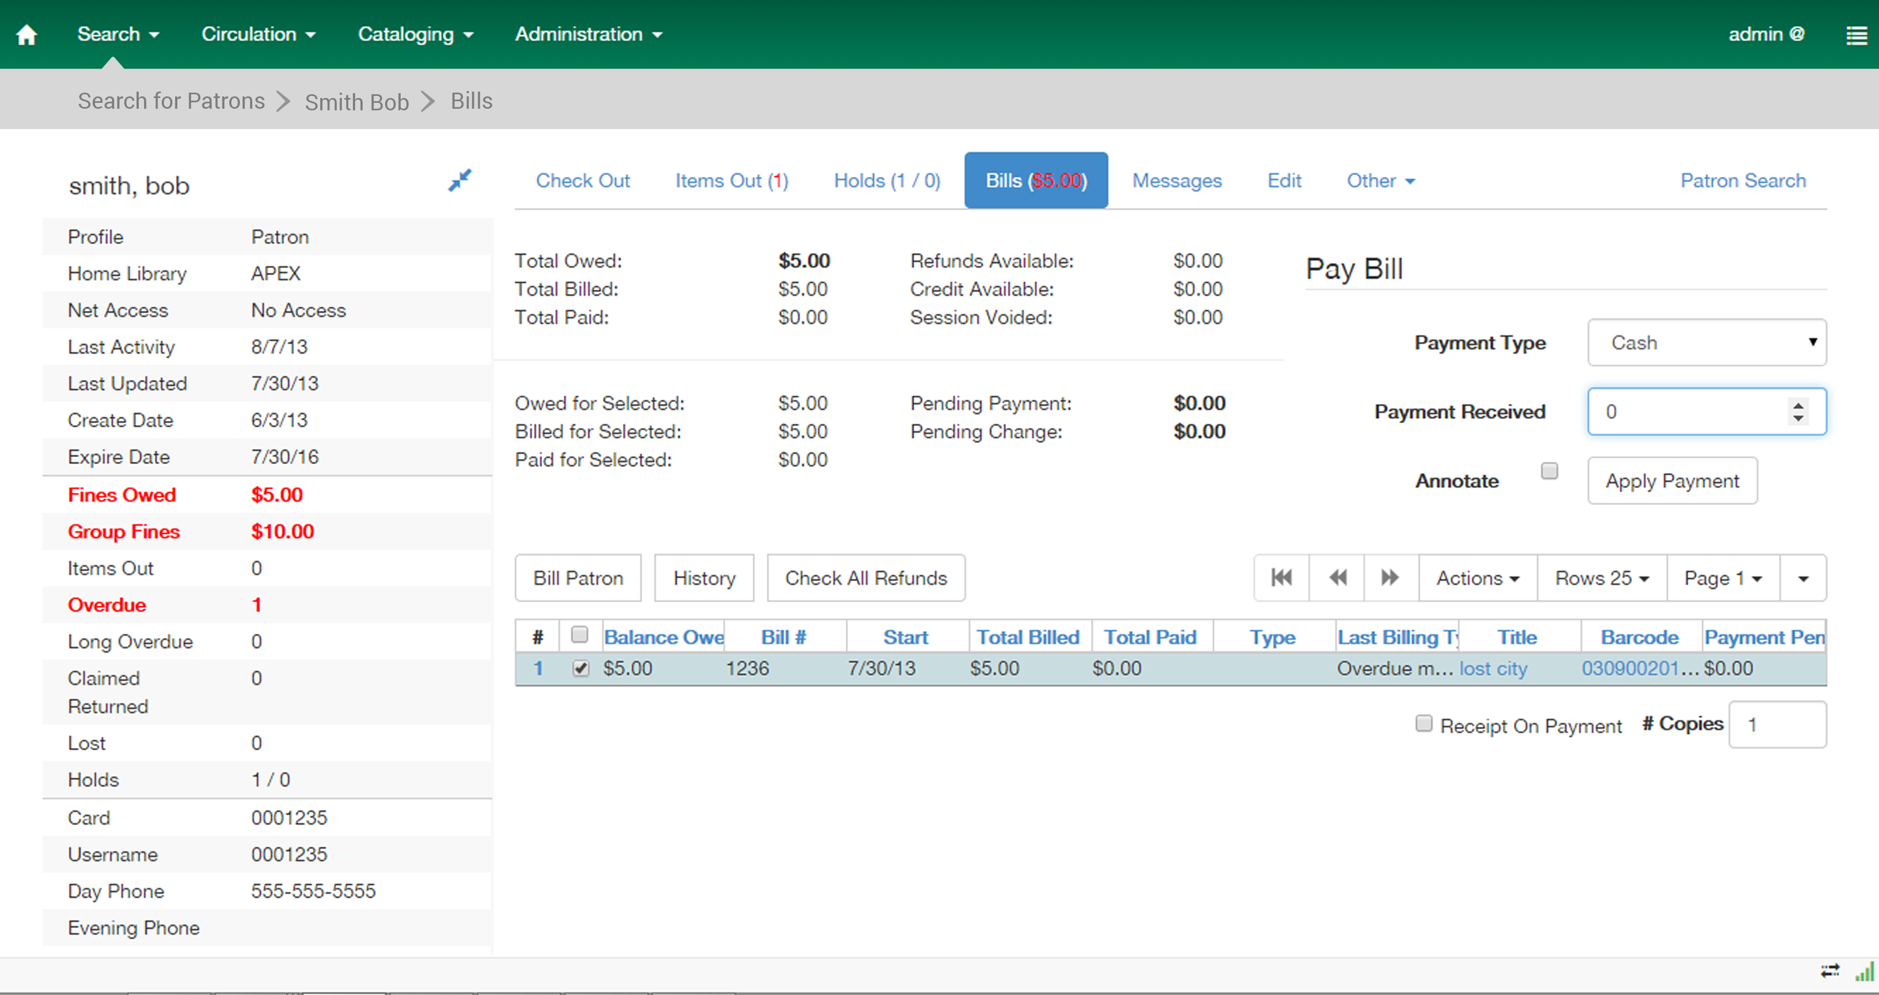This screenshot has height=995, width=1879.
Task: Open the grid Actions dropdown
Action: click(1478, 578)
